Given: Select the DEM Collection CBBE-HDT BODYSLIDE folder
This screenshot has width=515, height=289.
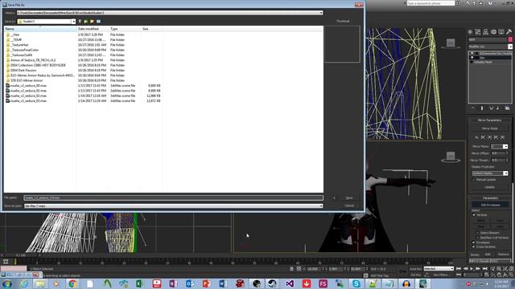Looking at the screenshot, I should coord(38,65).
